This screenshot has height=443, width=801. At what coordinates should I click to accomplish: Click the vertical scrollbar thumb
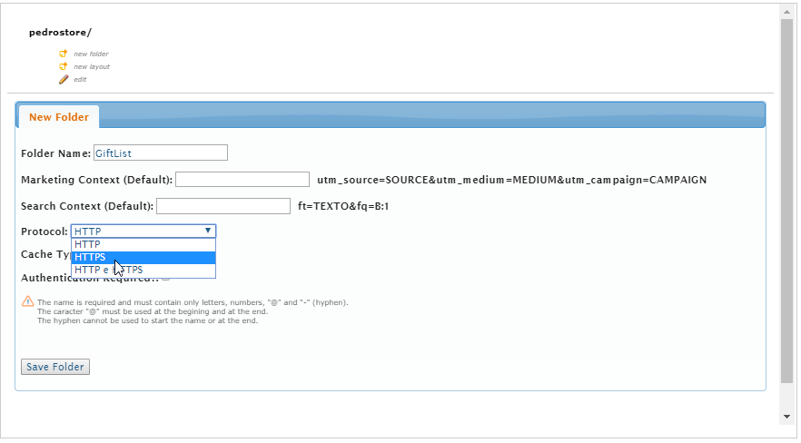point(786,200)
